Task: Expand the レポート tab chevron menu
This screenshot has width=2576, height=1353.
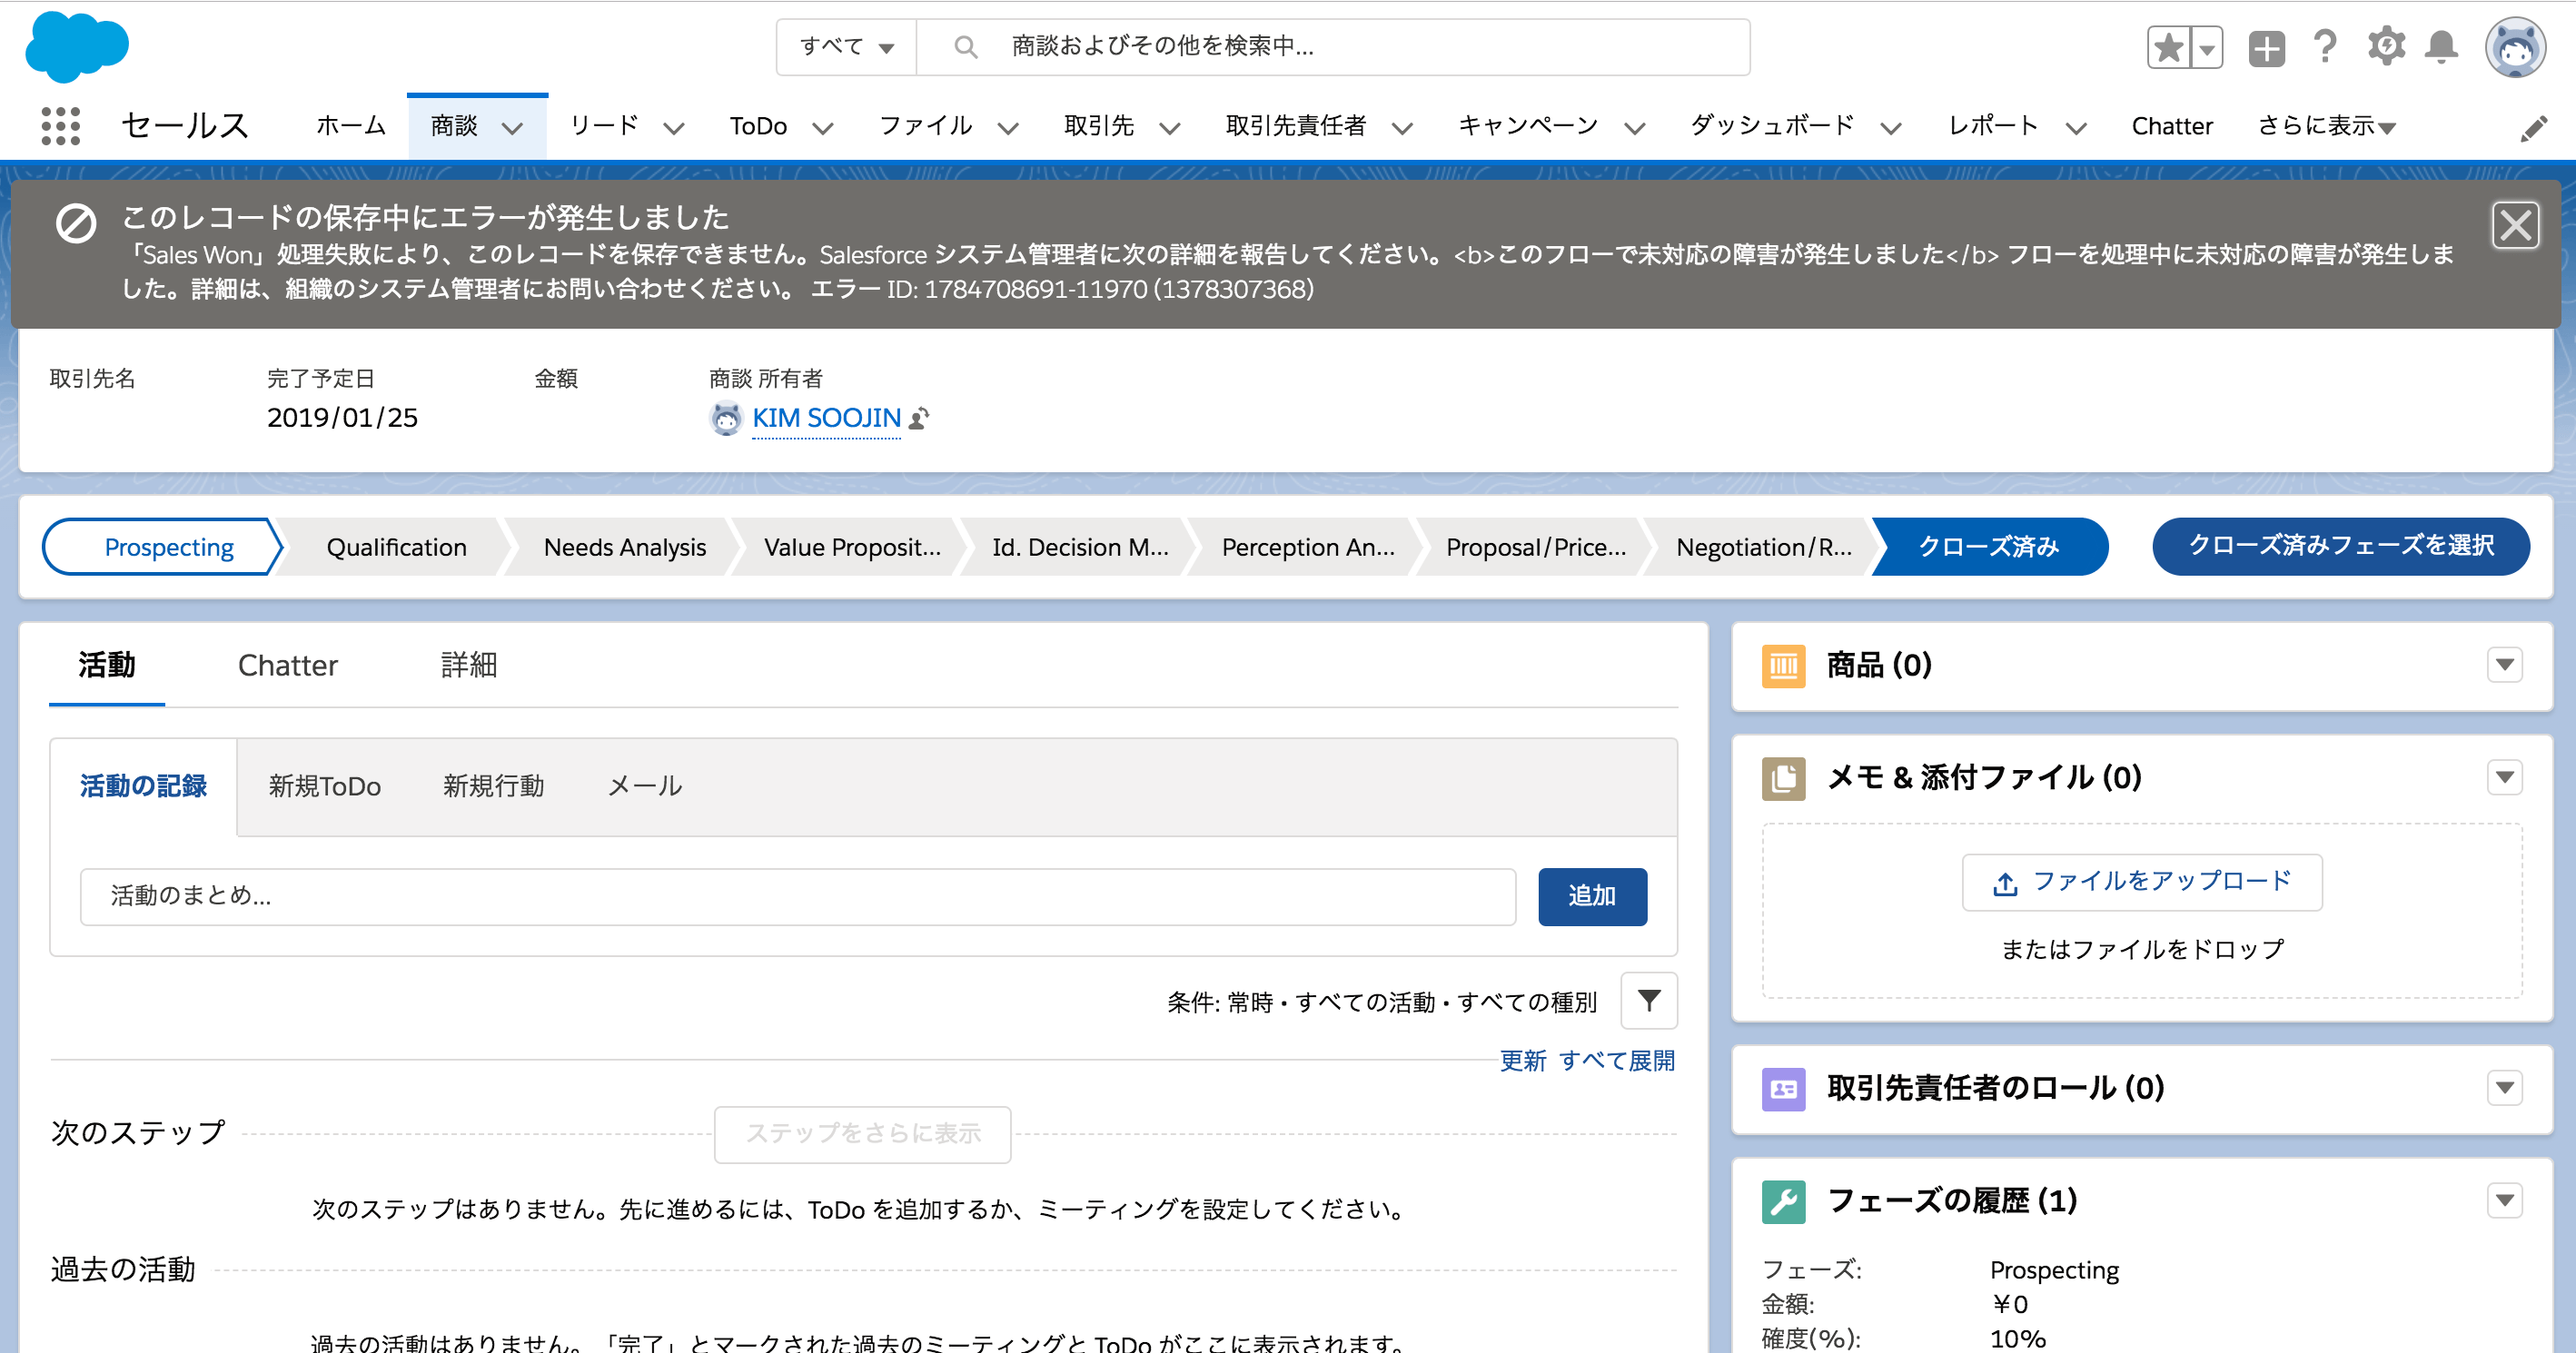Action: click(x=2076, y=128)
